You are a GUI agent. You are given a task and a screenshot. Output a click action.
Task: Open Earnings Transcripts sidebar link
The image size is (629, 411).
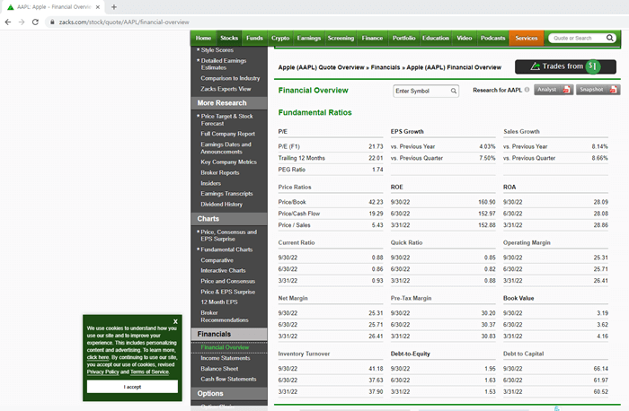[x=226, y=194]
